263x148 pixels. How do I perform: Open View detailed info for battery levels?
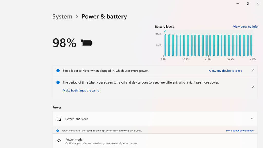[x=245, y=27]
